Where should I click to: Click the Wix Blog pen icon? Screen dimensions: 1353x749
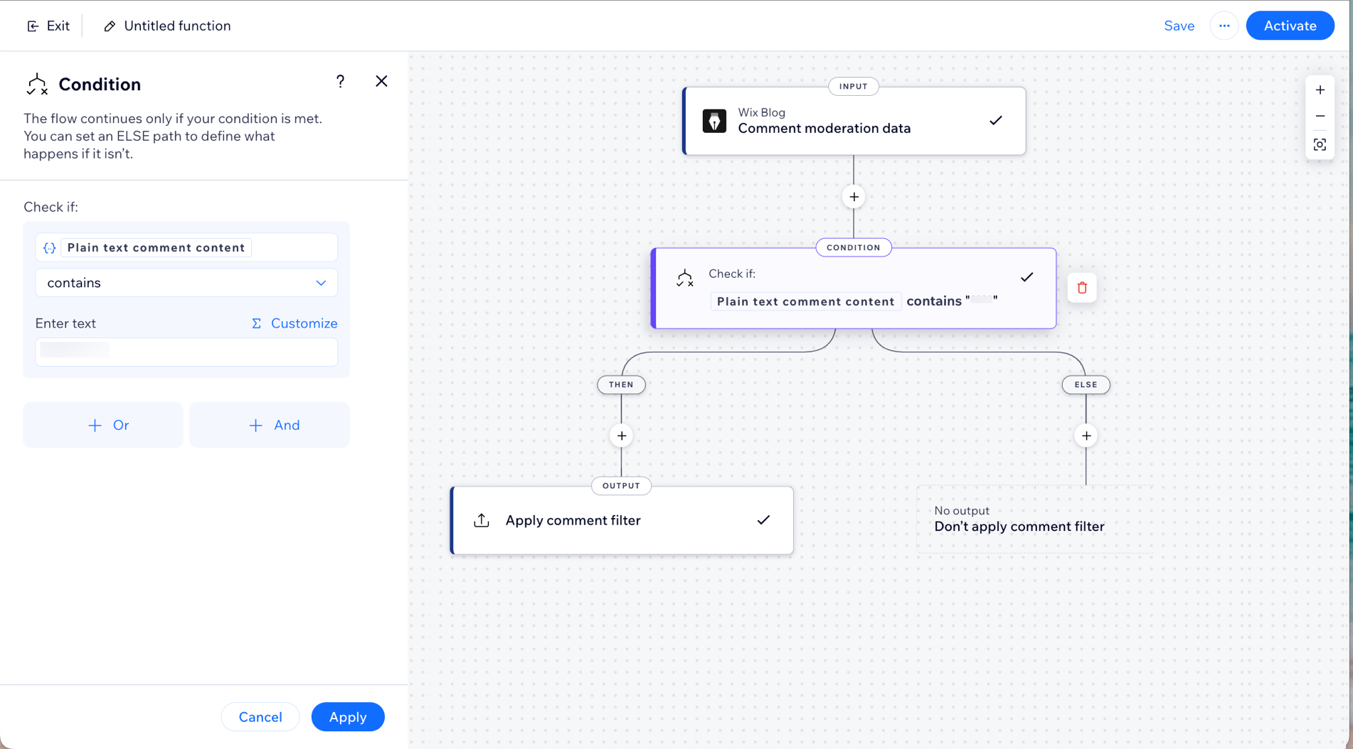714,121
